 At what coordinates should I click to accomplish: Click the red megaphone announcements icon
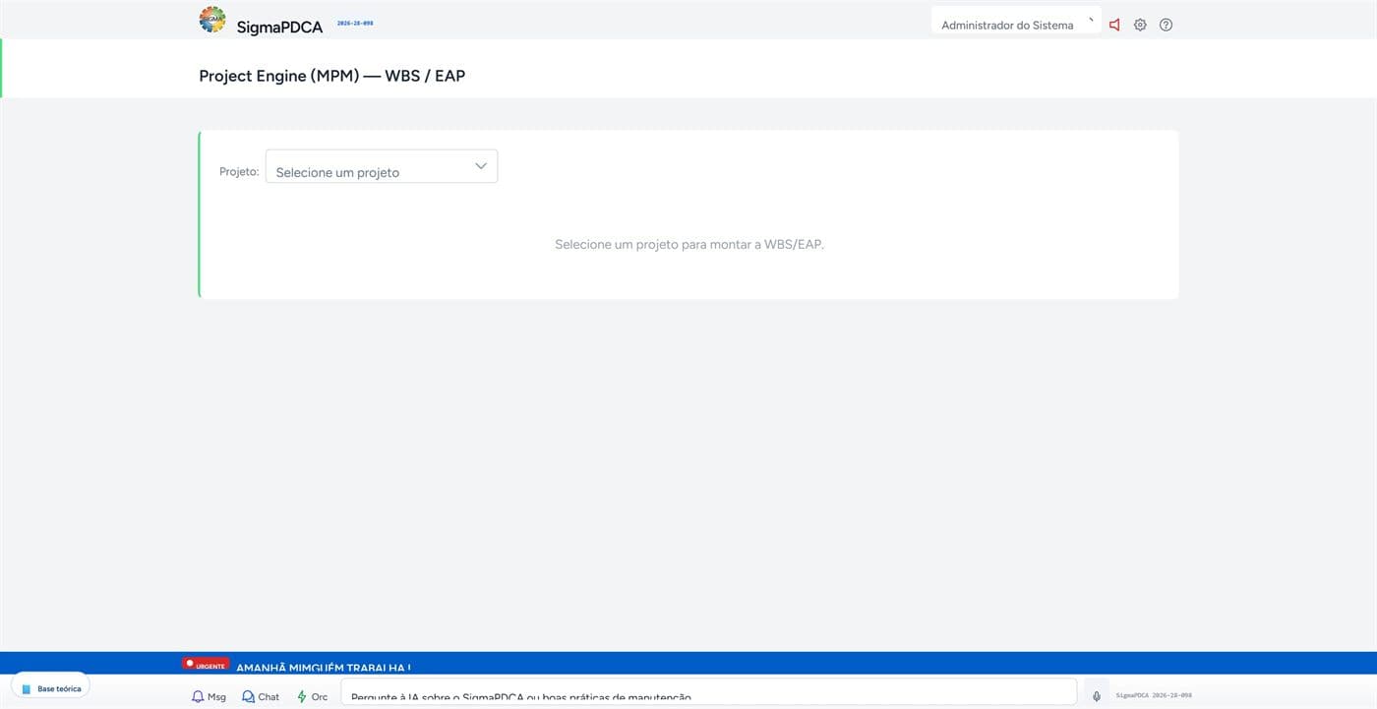click(x=1114, y=25)
